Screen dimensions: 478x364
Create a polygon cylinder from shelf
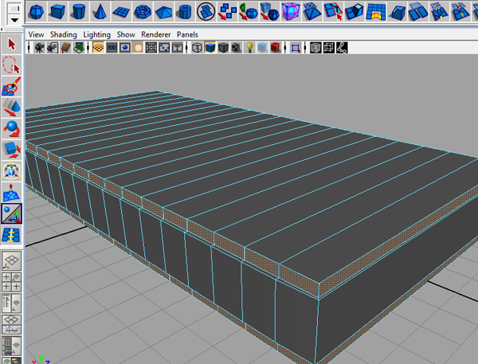(x=80, y=11)
